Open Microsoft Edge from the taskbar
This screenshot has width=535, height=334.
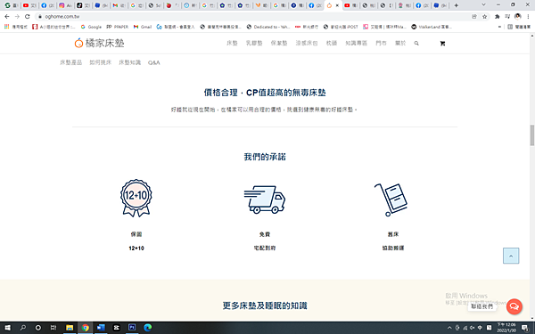coord(148,328)
